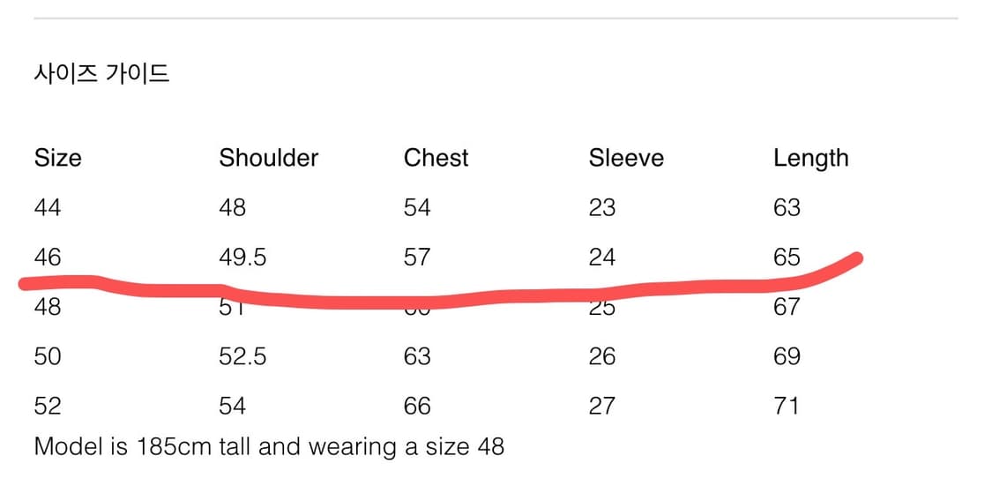Viewport: 992px width, 493px height.
Task: Click chest value 57
Action: pos(417,257)
